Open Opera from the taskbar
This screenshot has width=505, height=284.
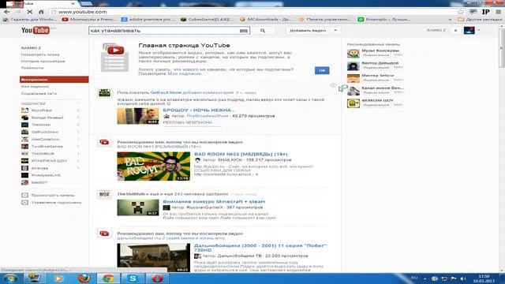(x=157, y=278)
